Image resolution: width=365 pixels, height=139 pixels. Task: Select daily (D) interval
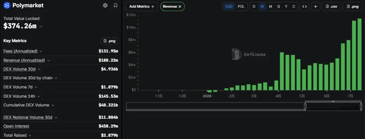[254, 7]
